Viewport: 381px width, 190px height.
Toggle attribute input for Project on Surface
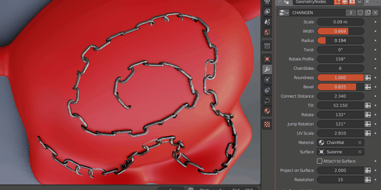[368, 170]
